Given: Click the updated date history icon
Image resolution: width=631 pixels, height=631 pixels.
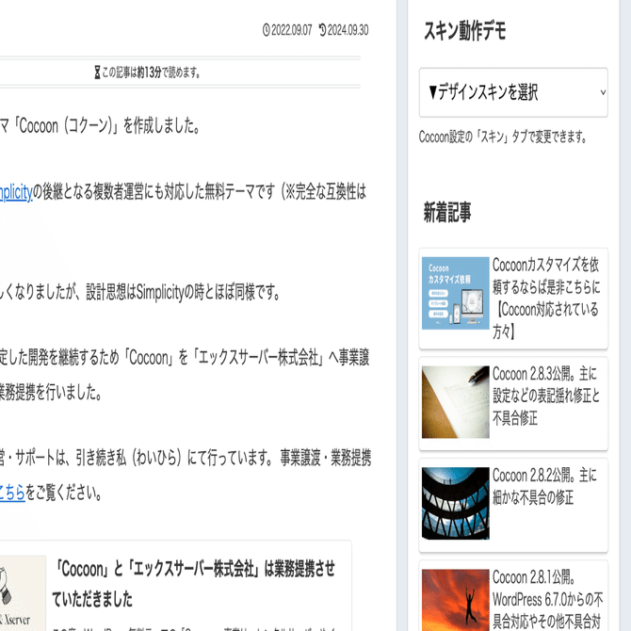Looking at the screenshot, I should (322, 30).
